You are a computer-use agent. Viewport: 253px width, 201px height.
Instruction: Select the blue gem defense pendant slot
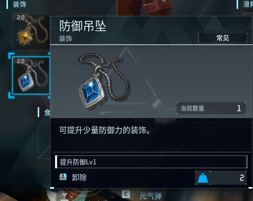pyautogui.click(x=31, y=75)
